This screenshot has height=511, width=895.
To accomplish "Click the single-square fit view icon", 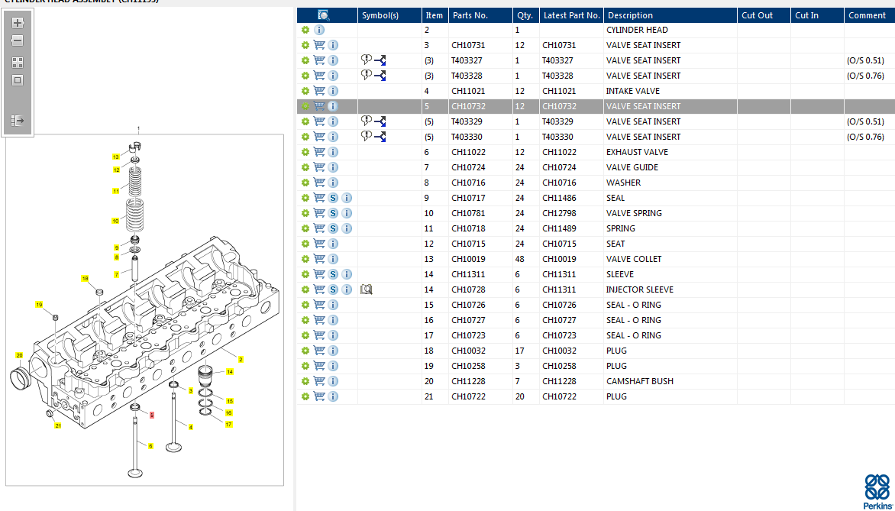I will 18,80.
